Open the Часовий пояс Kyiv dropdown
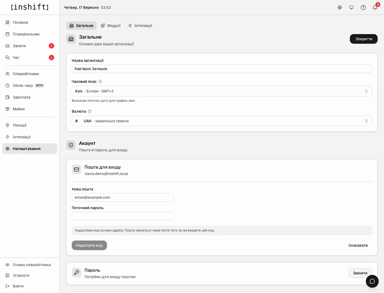384x293 pixels. (222, 91)
